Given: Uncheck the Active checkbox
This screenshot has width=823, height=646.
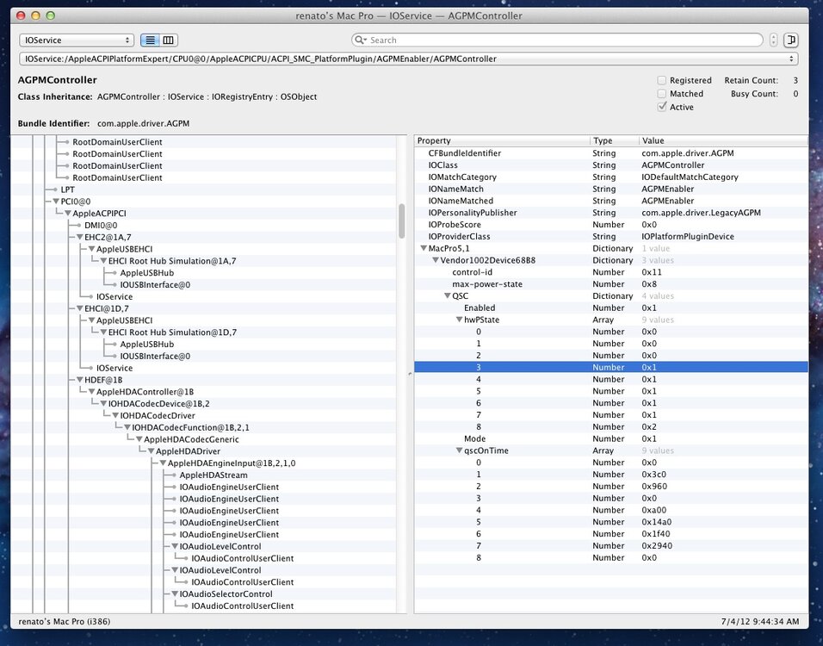Looking at the screenshot, I should [662, 107].
